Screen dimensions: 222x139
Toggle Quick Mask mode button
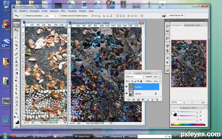click(16, 126)
